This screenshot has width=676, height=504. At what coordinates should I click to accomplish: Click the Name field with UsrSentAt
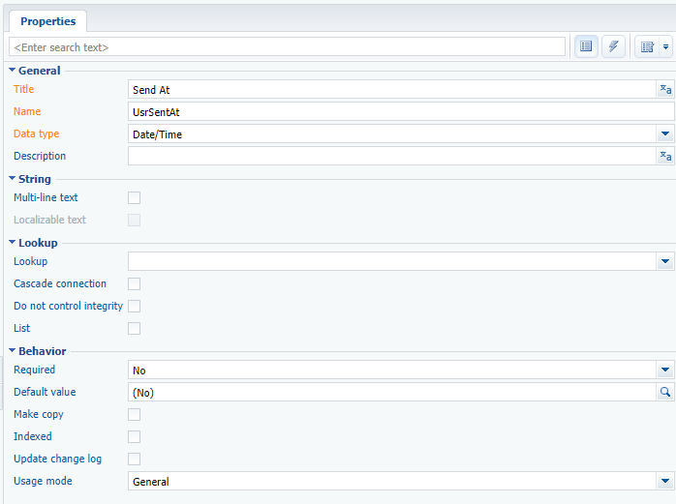pos(401,112)
